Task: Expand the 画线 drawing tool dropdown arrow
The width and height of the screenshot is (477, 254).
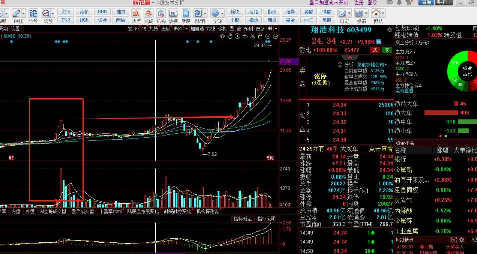Action: 24,13
